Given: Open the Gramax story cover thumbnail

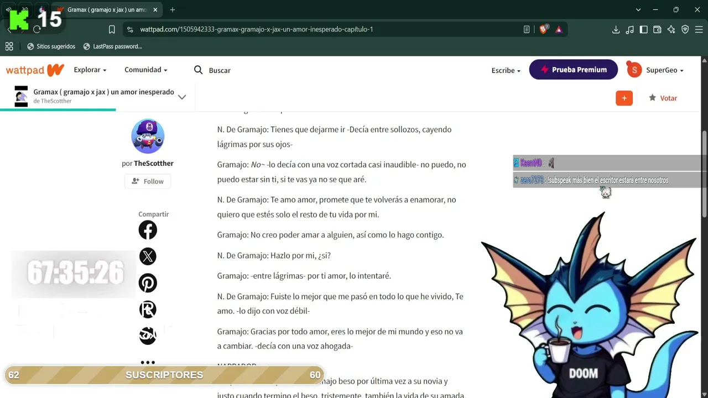Looking at the screenshot, I should pyautogui.click(x=21, y=96).
